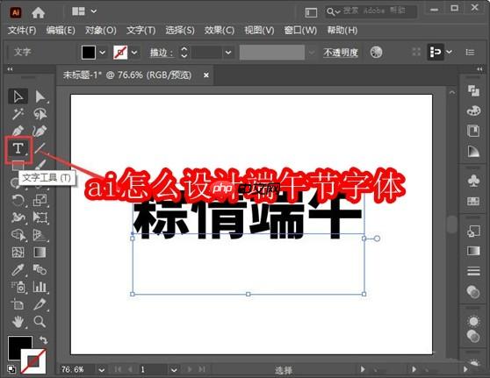
Task: Open the 效果(C) menu
Action: 220,31
